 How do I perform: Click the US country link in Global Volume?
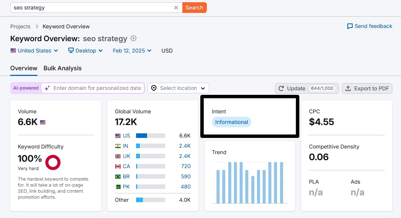[126, 136]
